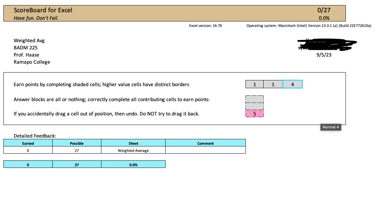
Task: Click the 'Have fun. Don't Fail.' subtitle
Action: (36, 18)
